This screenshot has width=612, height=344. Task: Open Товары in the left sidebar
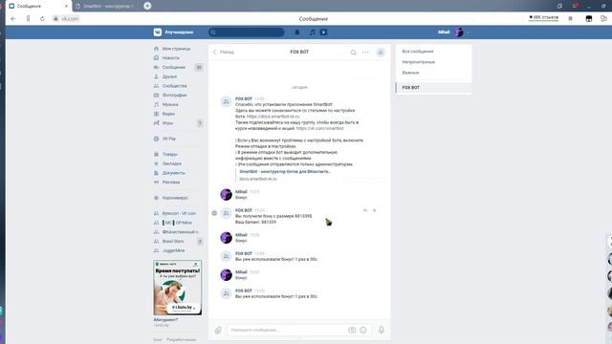tap(170, 155)
